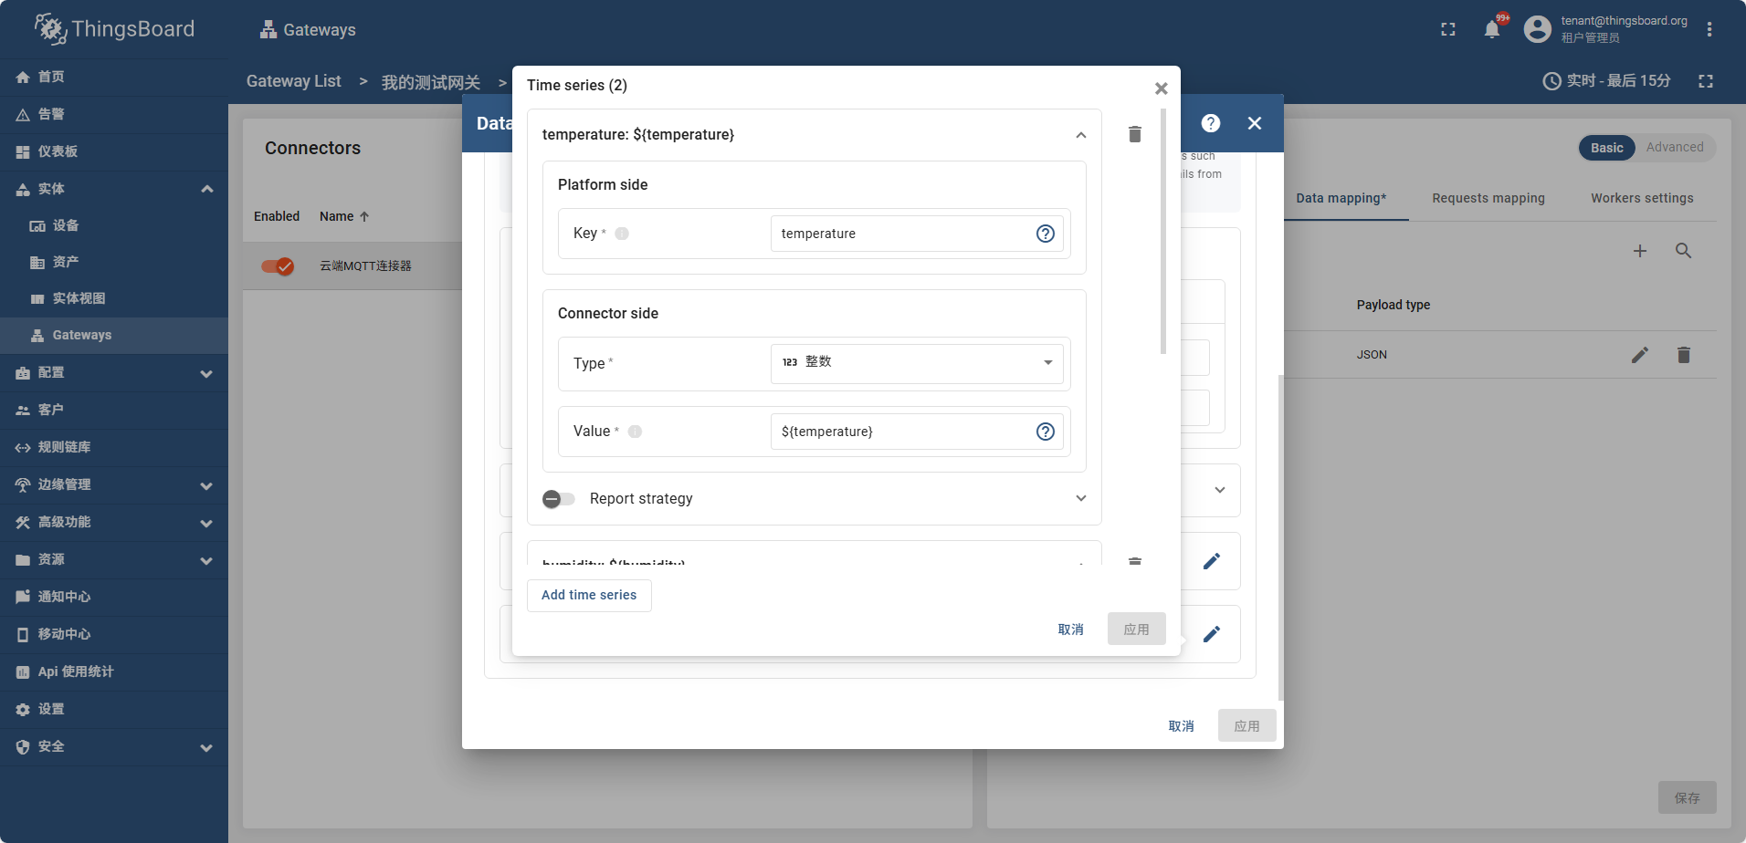Collapse the temperature time series panel
Image resolution: width=1746 pixels, height=843 pixels.
[x=1080, y=135]
